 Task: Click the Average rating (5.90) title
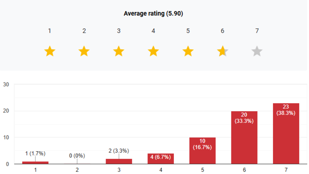click(x=154, y=13)
